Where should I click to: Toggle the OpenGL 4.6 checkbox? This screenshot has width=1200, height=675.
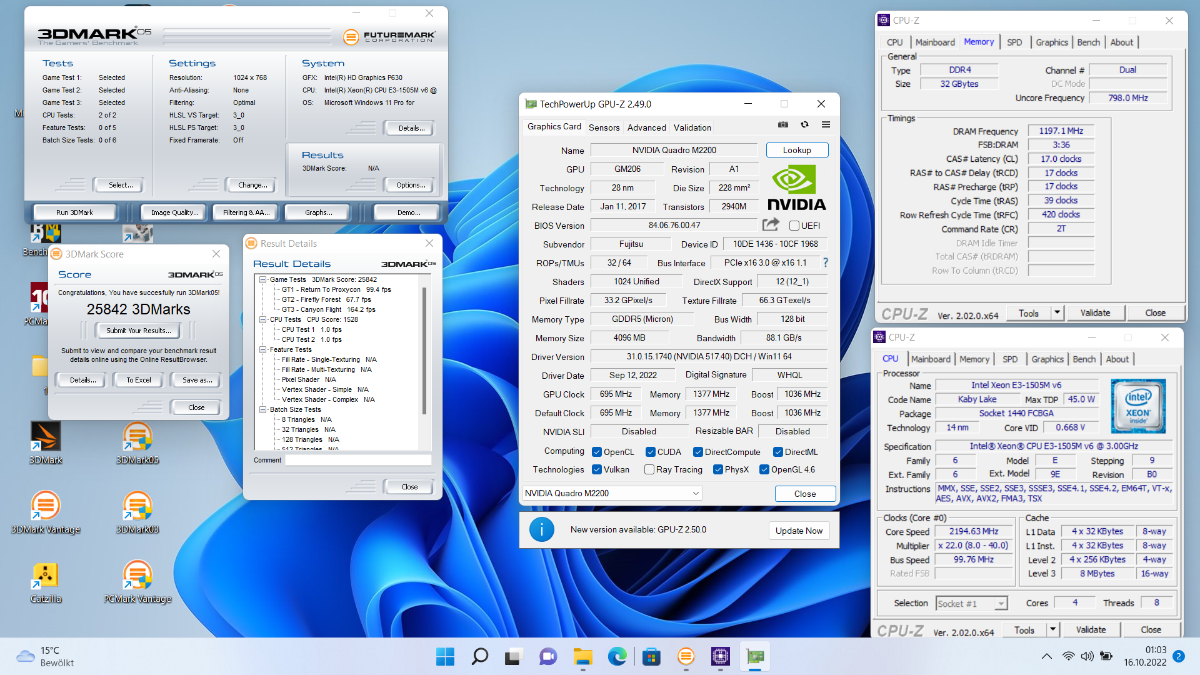coord(764,469)
